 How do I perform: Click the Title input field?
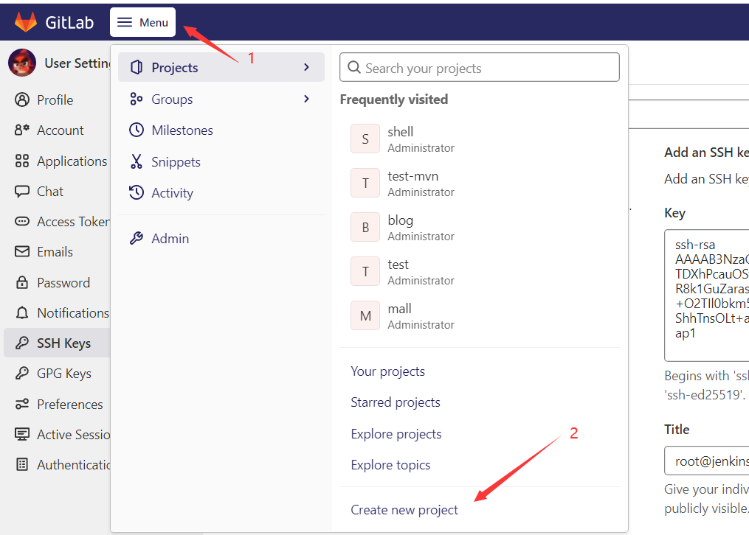(706, 461)
